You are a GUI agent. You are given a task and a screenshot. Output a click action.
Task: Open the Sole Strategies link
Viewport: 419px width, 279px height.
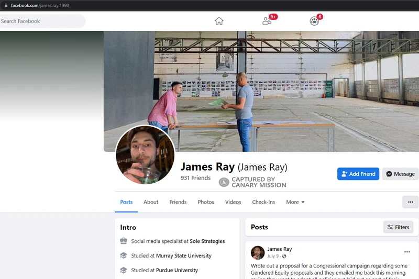point(207,241)
